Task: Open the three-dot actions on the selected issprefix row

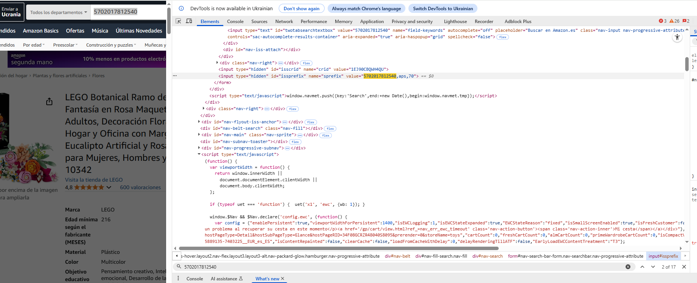Action: (175, 76)
